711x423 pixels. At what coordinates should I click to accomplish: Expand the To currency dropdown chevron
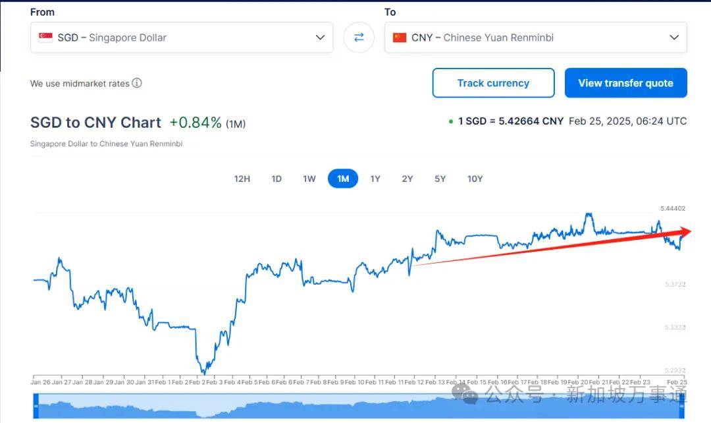[674, 38]
